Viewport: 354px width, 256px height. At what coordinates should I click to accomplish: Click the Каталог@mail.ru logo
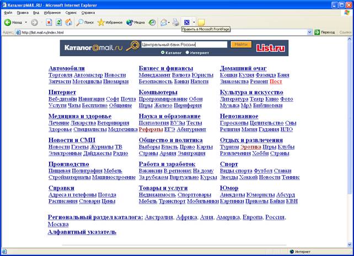point(93,47)
